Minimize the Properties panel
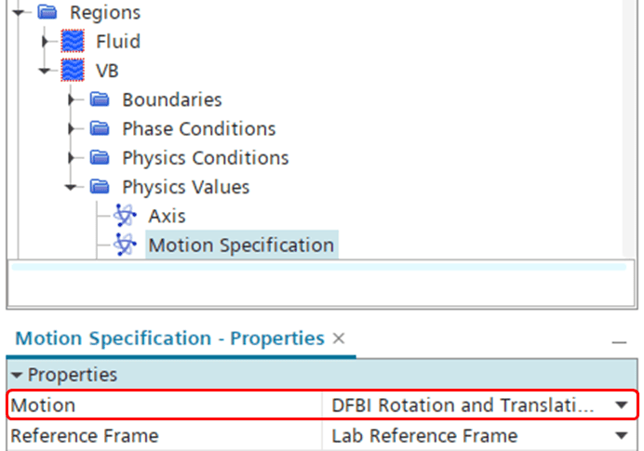 pyautogui.click(x=619, y=341)
